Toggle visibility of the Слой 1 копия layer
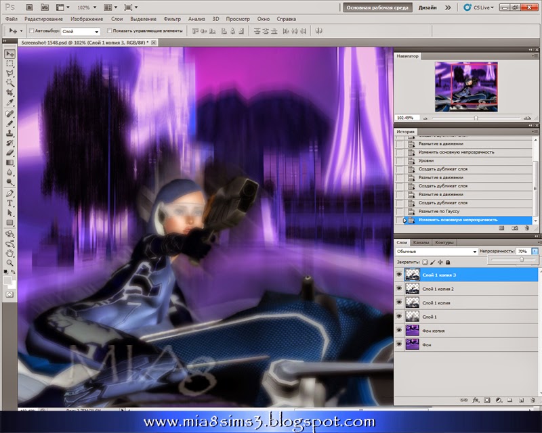The width and height of the screenshot is (542, 433). (x=399, y=302)
